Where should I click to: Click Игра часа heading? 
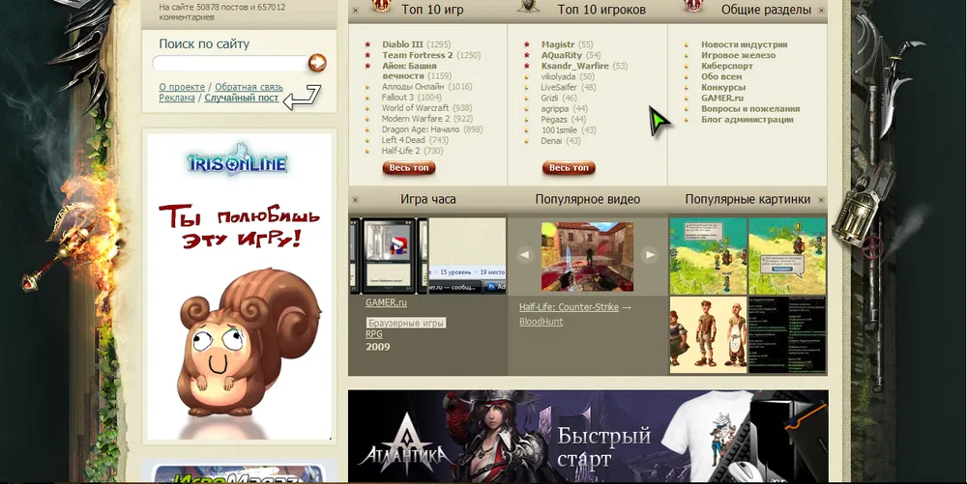[428, 199]
